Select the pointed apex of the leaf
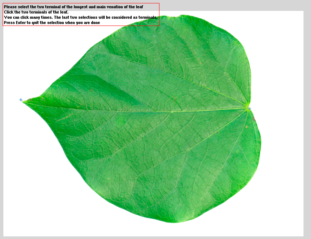Viewport: 311px width, 239px height. tap(24, 101)
